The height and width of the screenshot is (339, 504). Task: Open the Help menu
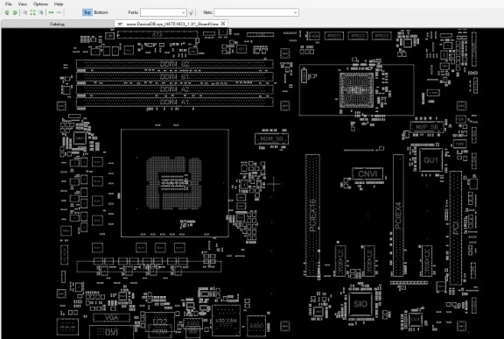[x=59, y=4]
